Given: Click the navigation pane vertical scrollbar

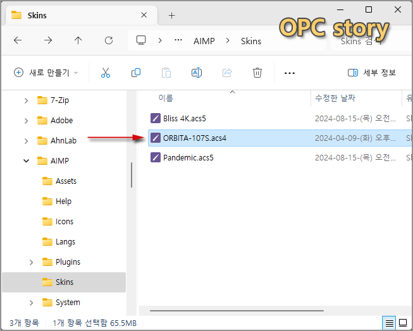Looking at the screenshot, I should [x=132, y=175].
